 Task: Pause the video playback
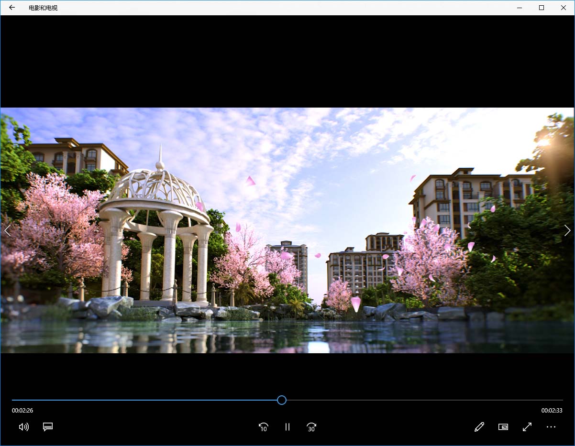click(287, 427)
